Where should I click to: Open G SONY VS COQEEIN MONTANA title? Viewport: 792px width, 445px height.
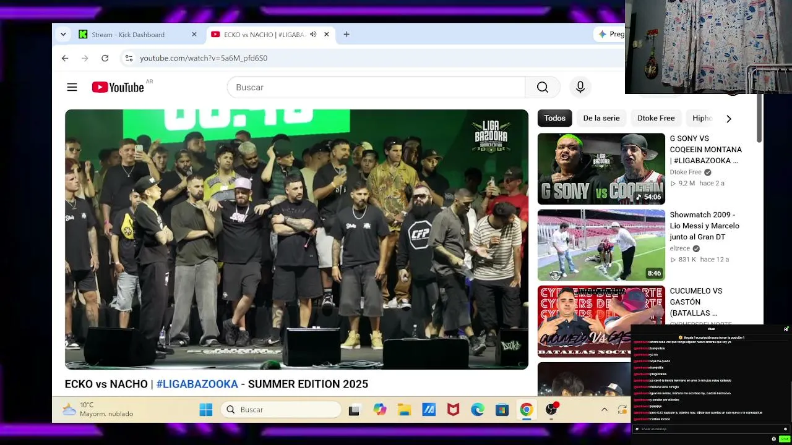[x=706, y=150]
